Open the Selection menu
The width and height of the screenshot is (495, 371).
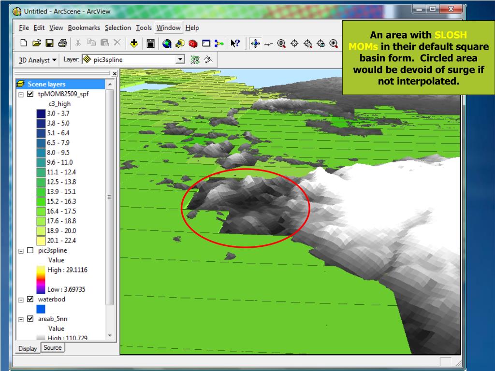(x=118, y=28)
